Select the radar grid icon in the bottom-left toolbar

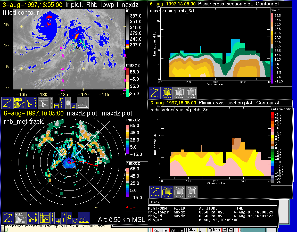pyautogui.click(x=44, y=218)
